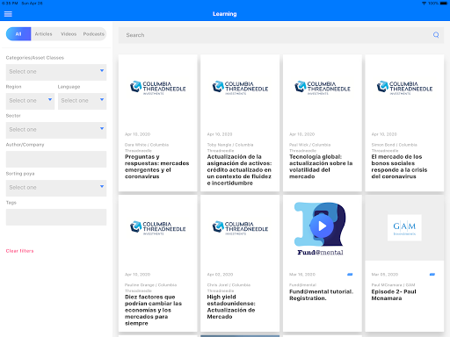
Task: Expand the Sector dropdown
Action: pyautogui.click(x=56, y=130)
